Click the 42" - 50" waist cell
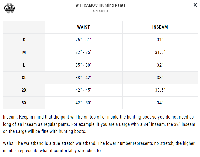Viewport: 200px width, 157px height. pyautogui.click(x=84, y=103)
